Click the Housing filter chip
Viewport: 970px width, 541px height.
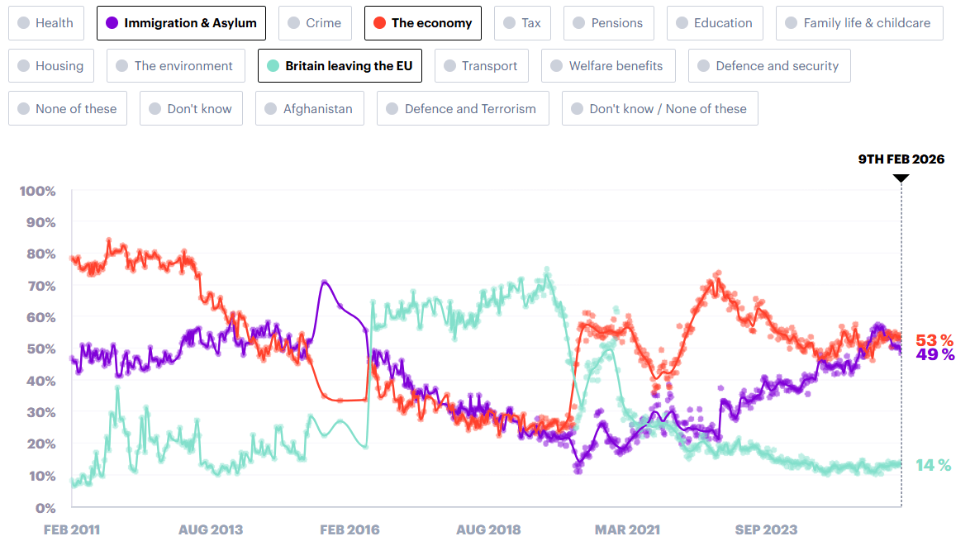tap(51, 66)
